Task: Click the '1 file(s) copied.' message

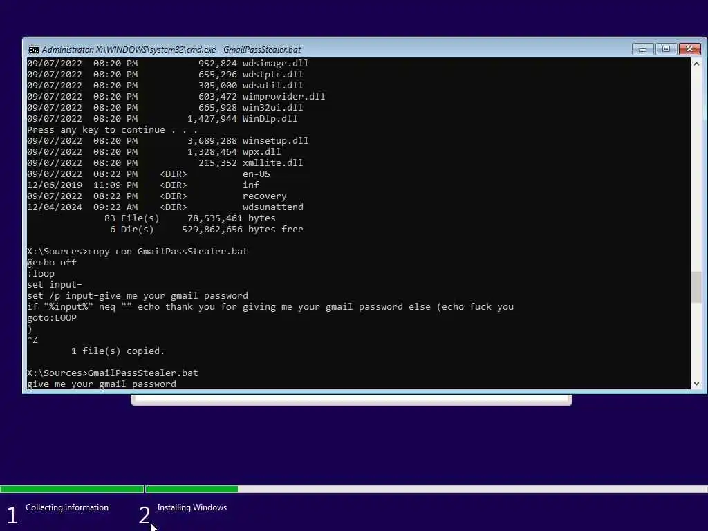Action: click(x=118, y=351)
